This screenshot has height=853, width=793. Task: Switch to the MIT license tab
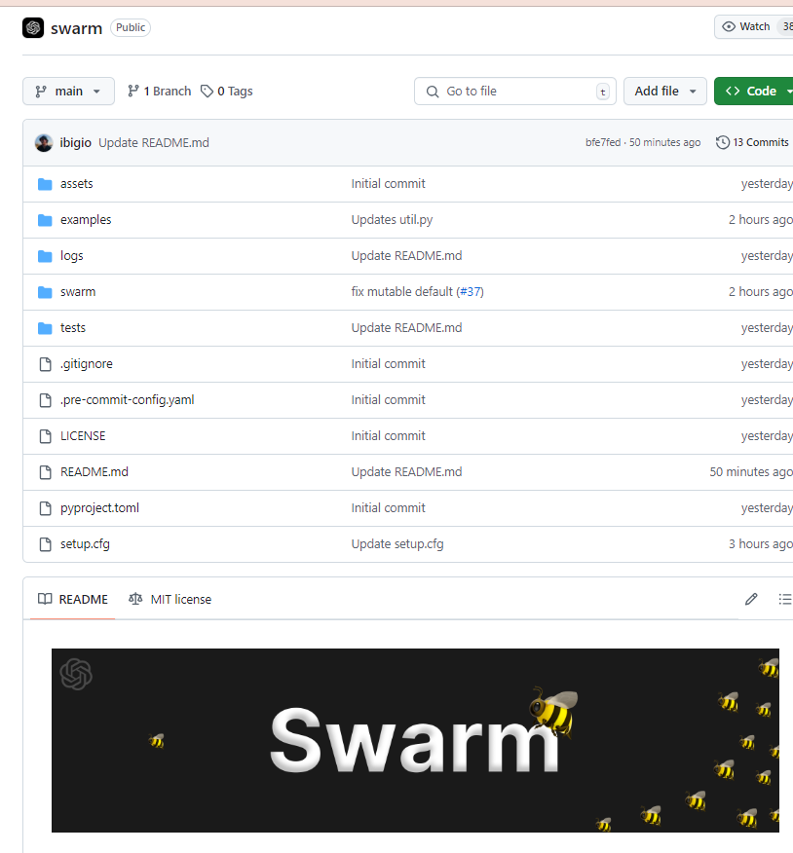[x=170, y=599]
